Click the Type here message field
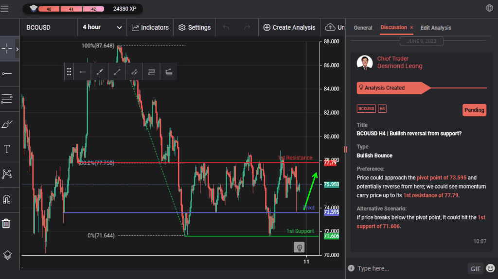Screen dimensions: 498x279 pos(411,268)
